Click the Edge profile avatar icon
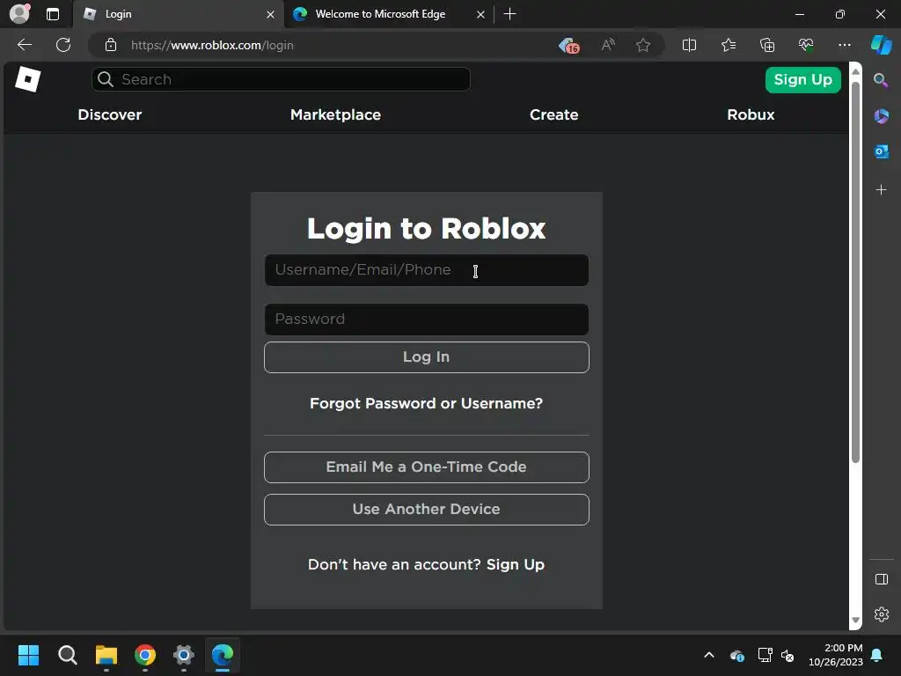 click(x=19, y=14)
